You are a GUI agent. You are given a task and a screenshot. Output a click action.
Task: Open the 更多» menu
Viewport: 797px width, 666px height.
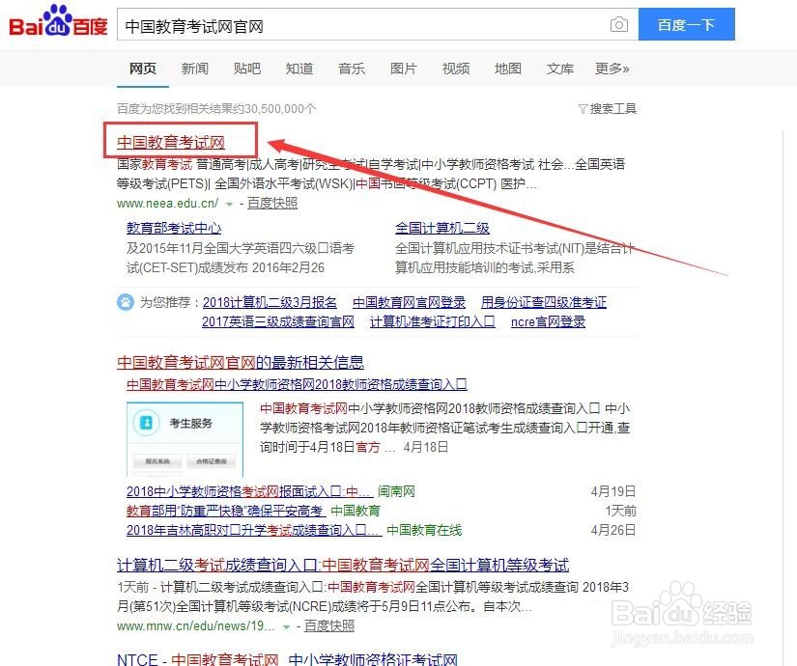(x=612, y=69)
